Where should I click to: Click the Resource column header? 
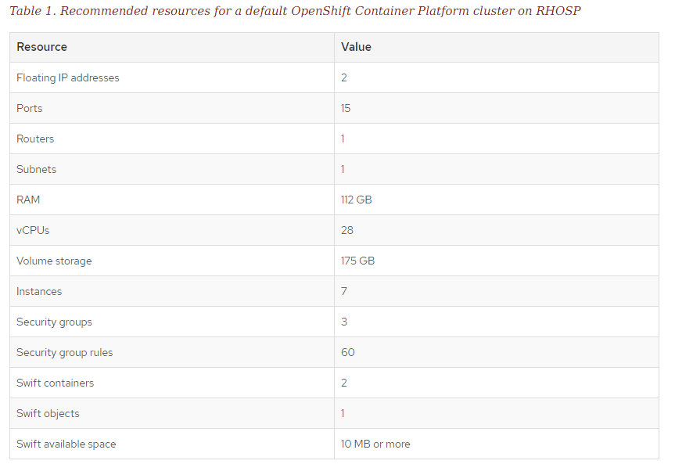click(42, 47)
